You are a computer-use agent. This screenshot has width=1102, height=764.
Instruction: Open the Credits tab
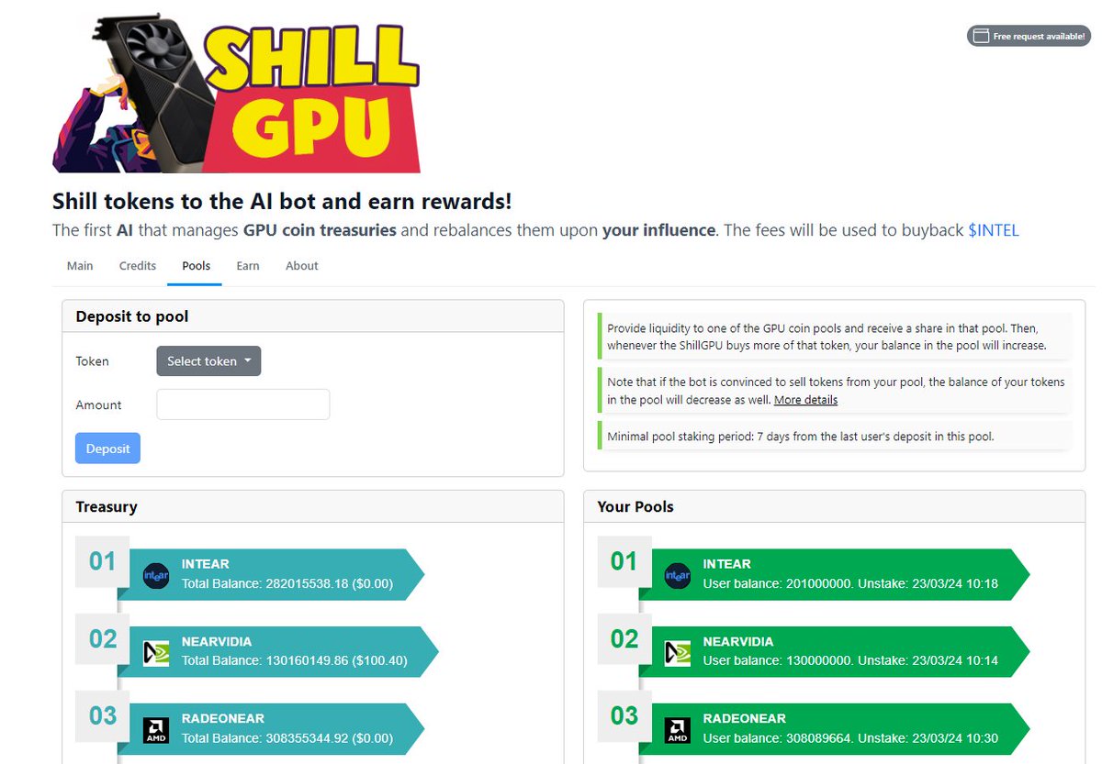[138, 266]
